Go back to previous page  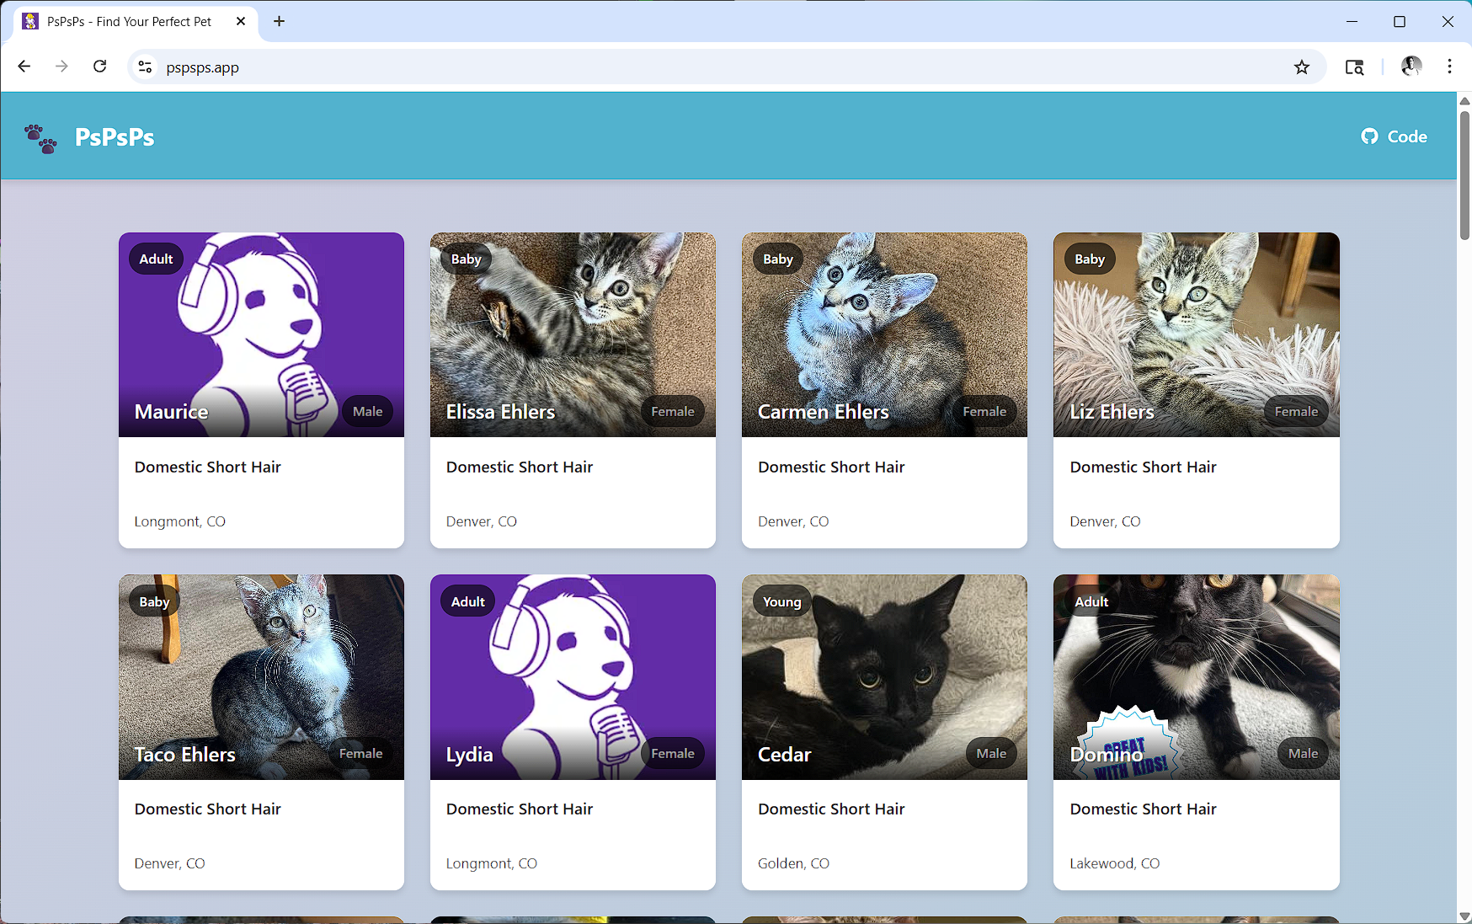click(24, 67)
